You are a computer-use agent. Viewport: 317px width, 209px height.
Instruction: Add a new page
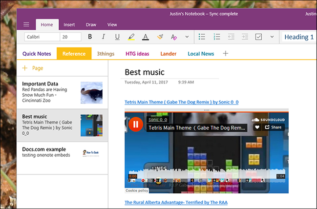click(x=33, y=68)
